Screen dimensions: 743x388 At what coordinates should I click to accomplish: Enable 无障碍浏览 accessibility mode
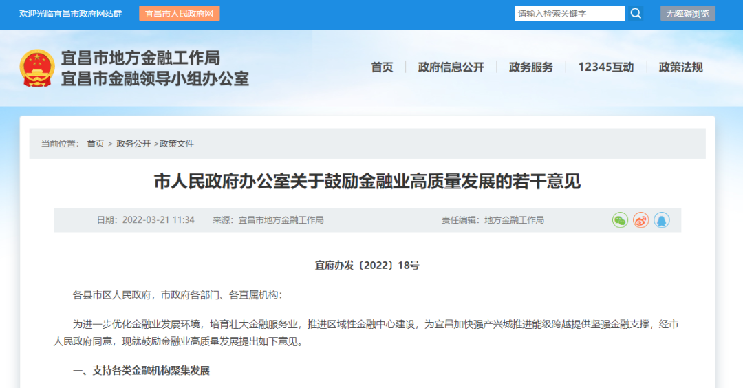687,13
